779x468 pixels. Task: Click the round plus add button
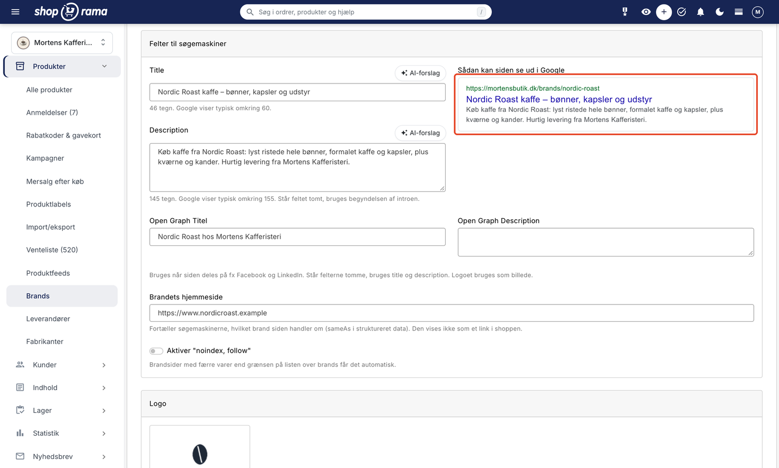[x=664, y=12]
